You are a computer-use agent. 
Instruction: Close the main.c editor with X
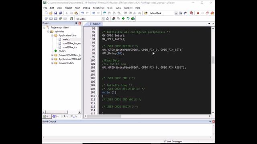tap(213, 24)
